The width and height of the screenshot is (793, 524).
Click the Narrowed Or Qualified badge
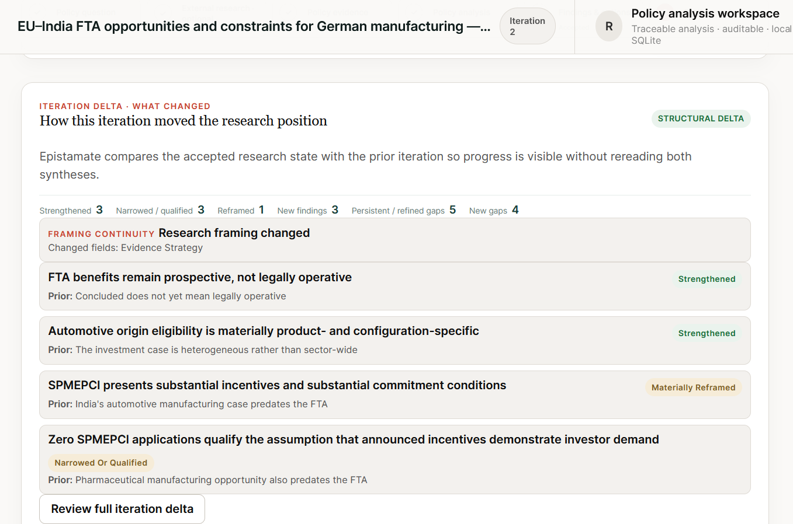(101, 463)
